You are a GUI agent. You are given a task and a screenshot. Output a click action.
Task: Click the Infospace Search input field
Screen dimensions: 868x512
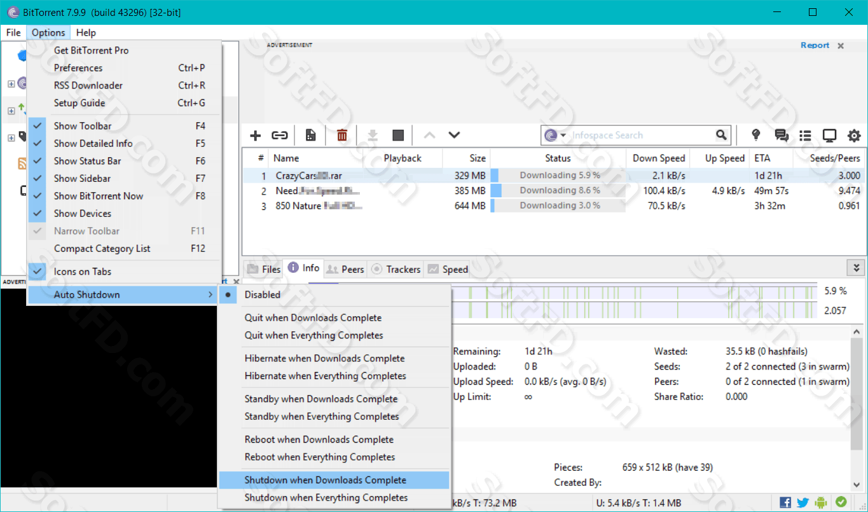coord(641,135)
